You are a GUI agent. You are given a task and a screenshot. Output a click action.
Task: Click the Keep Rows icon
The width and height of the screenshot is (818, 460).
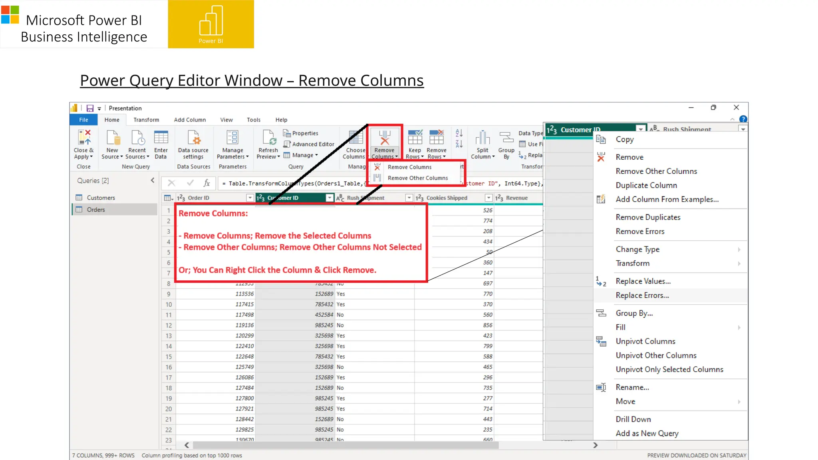click(x=415, y=137)
